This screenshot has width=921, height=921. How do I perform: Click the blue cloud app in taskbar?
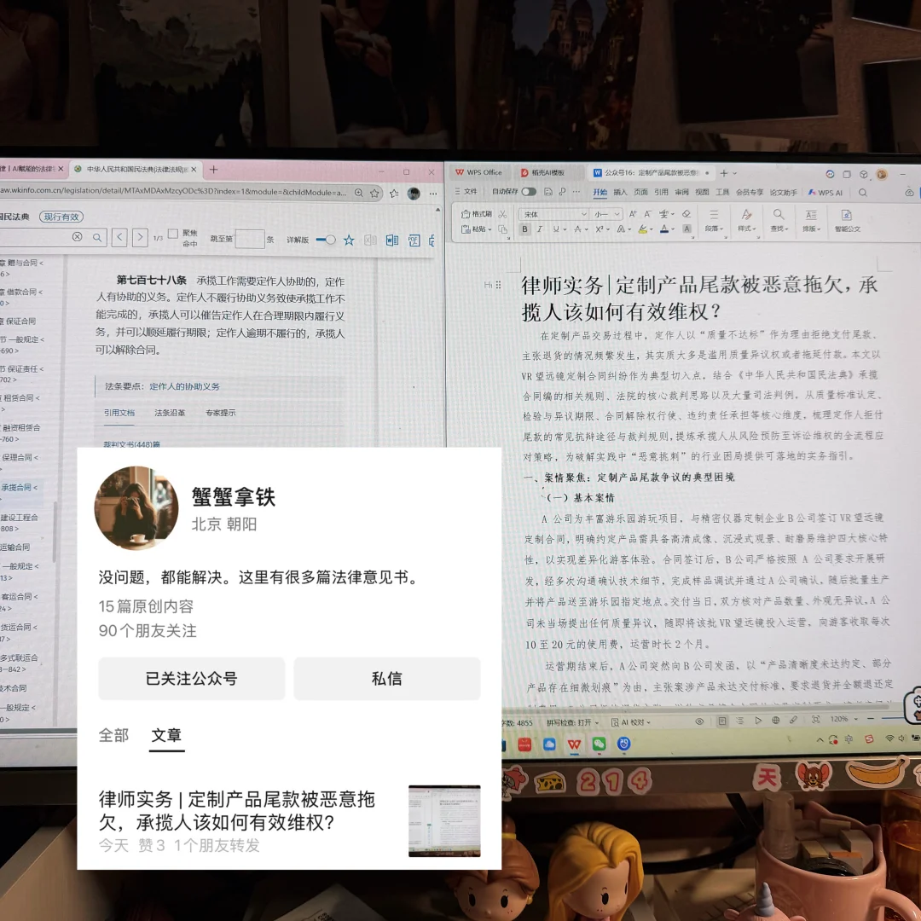point(549,744)
